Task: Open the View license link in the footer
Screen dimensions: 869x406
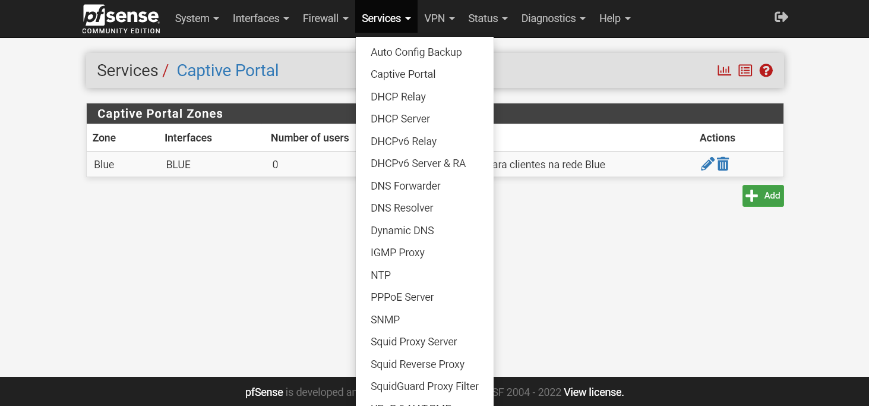Action: (x=593, y=392)
